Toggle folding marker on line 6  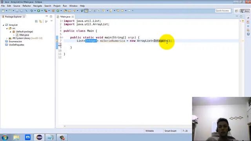pyautogui.click(x=62, y=38)
